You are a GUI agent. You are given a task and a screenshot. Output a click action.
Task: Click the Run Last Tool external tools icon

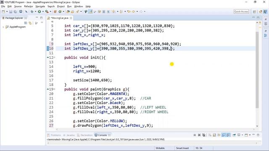47,11
